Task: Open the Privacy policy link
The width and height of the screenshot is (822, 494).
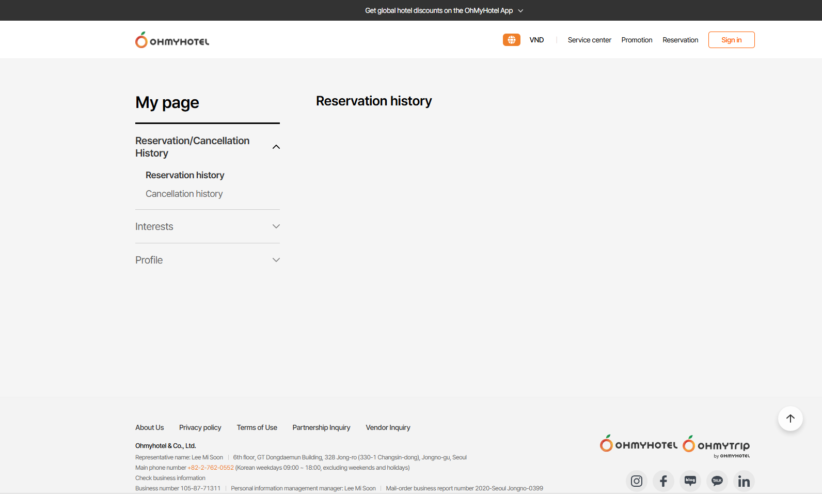Action: coord(200,427)
